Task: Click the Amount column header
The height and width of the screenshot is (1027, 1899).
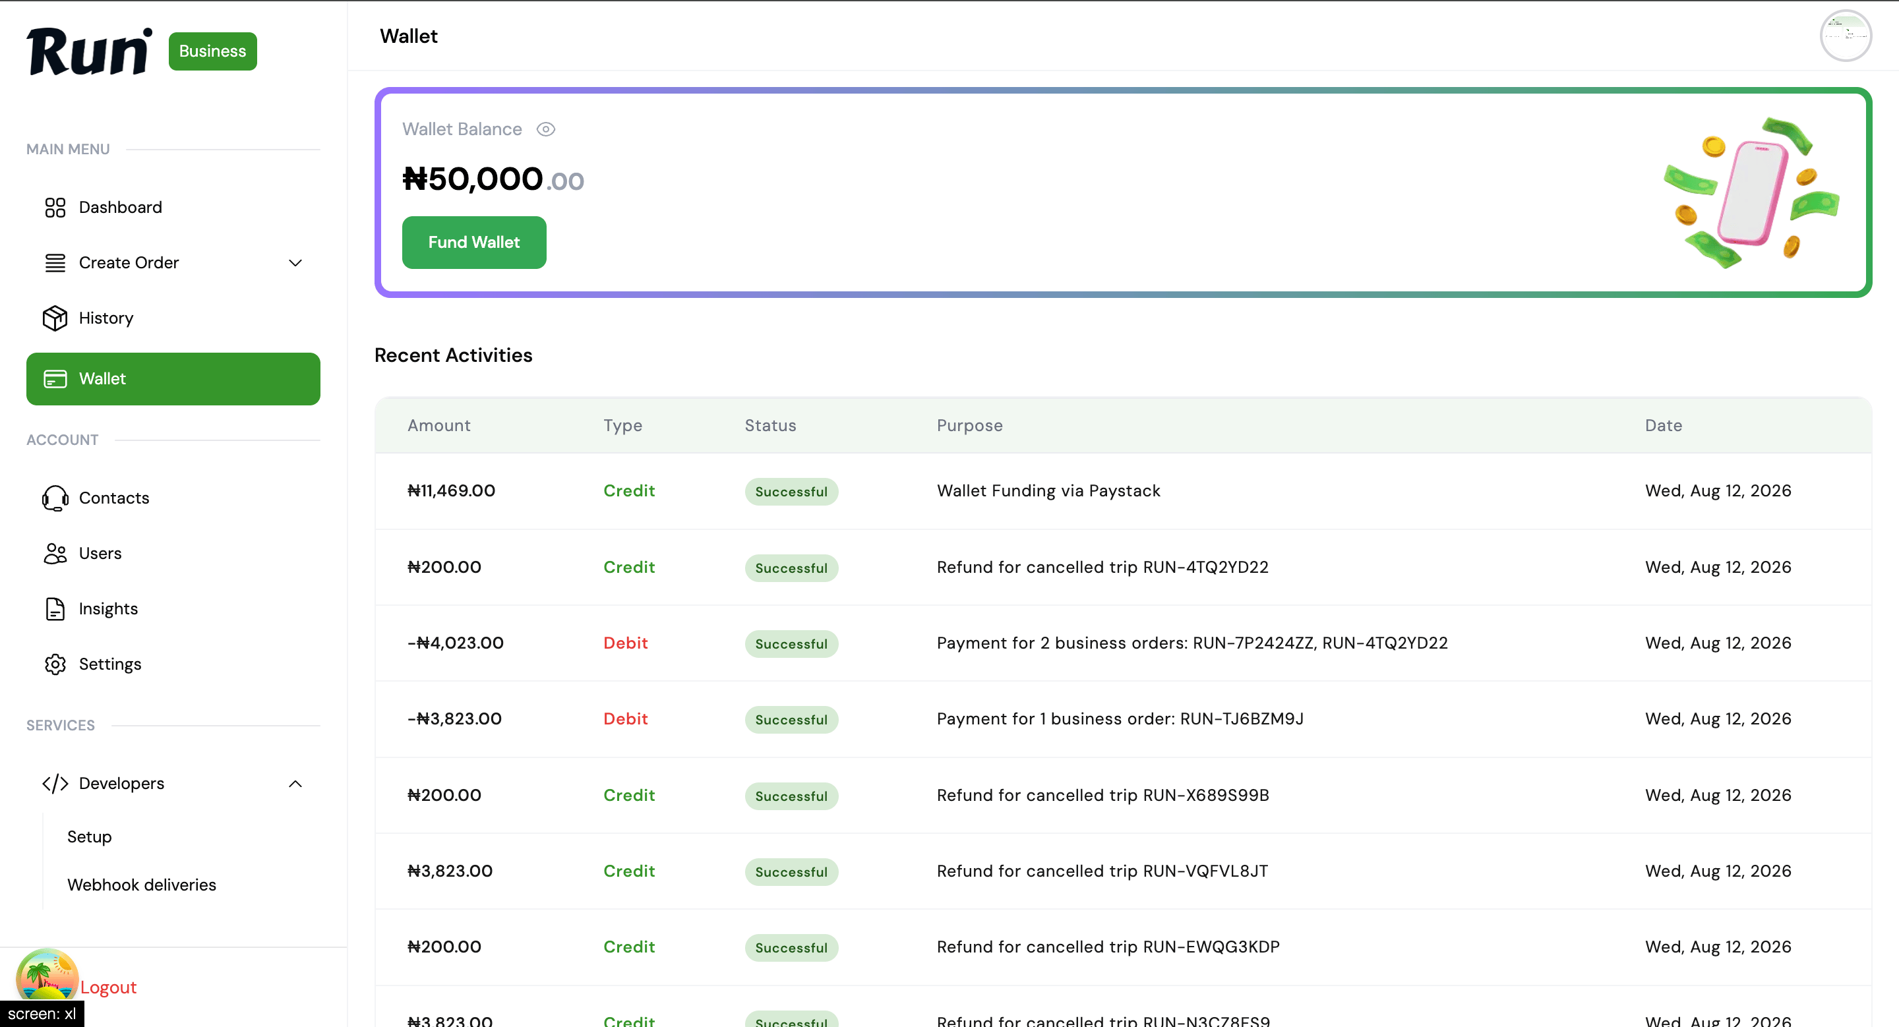Action: [439, 426]
